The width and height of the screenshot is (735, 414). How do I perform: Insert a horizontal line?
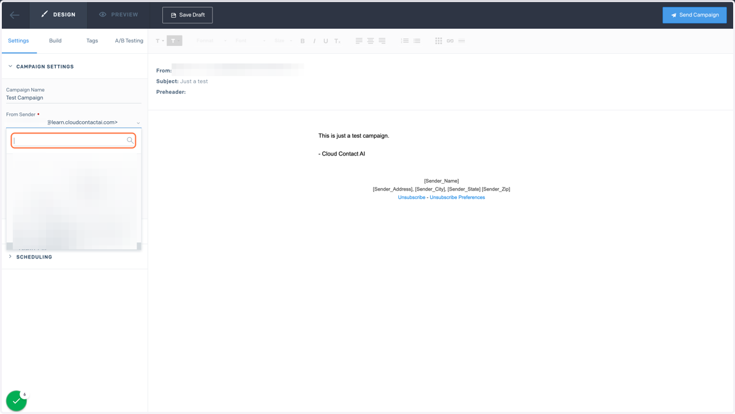pos(462,41)
